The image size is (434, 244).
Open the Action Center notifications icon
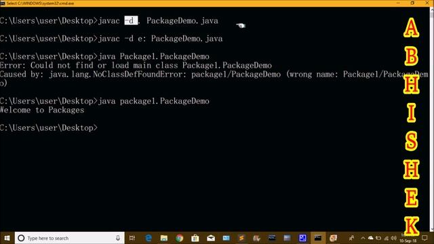pyautogui.click(x=425, y=238)
